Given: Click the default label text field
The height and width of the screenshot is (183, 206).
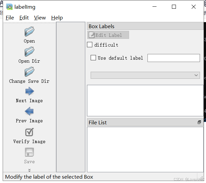Looking at the screenshot, I should coord(174,58).
